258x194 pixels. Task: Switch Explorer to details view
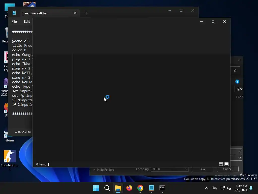221,164
